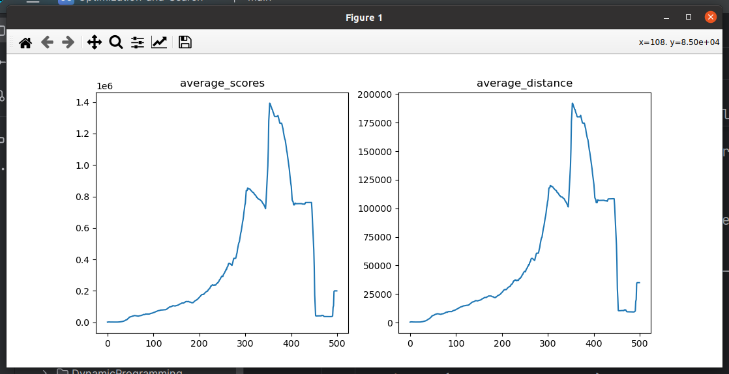
Task: Close the Figure 1 window
Action: 710,17
